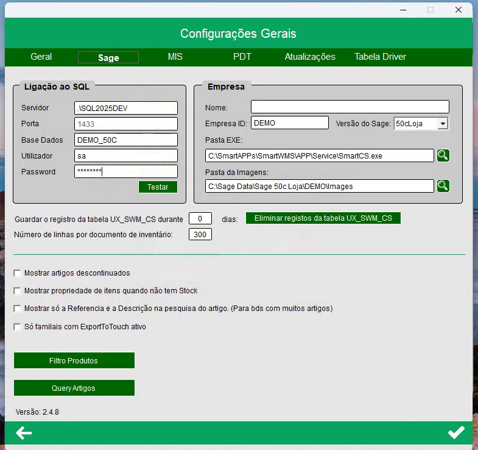The image size is (478, 450).
Task: Click the Testar button
Action: (158, 187)
